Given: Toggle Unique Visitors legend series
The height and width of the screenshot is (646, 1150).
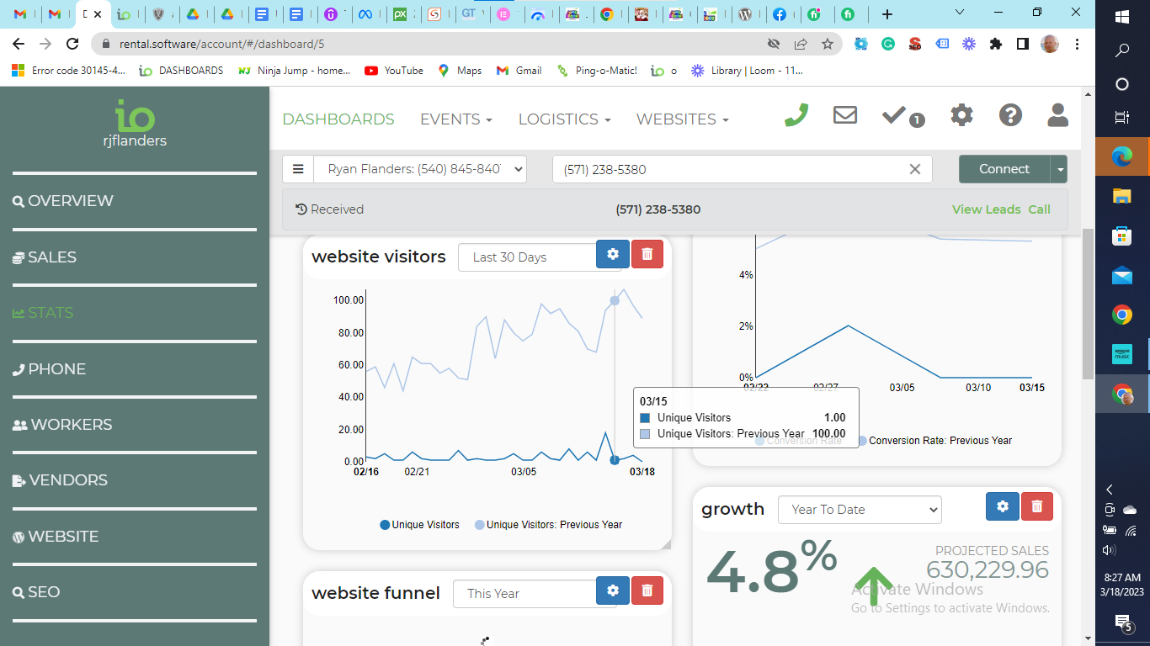Looking at the screenshot, I should (419, 525).
